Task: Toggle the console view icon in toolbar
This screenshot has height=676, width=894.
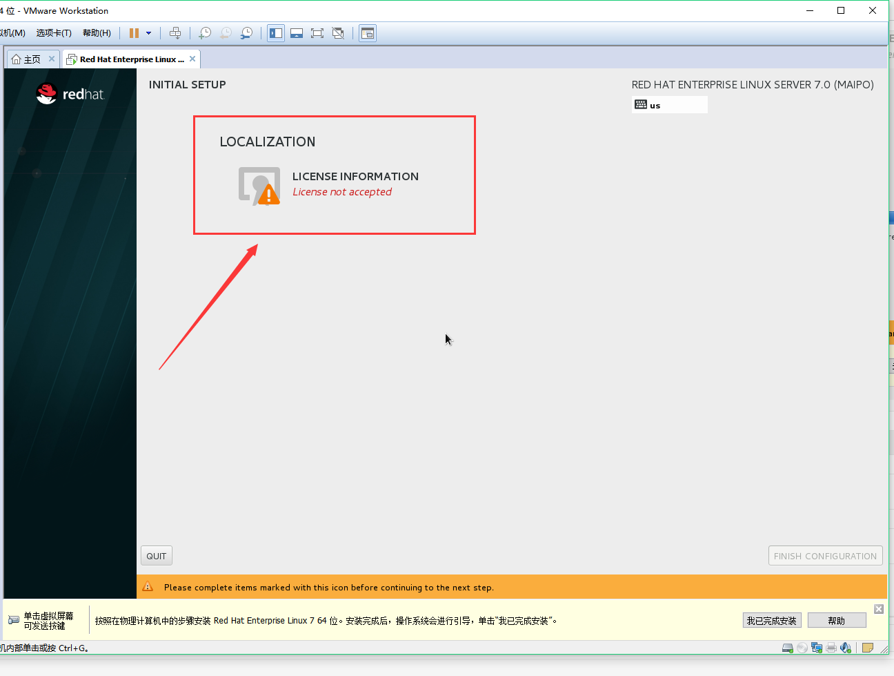Action: tap(368, 33)
